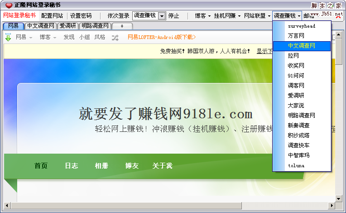346x213 pixels.
Task: Click 设置密码 toolbar button
Action: [x=81, y=16]
